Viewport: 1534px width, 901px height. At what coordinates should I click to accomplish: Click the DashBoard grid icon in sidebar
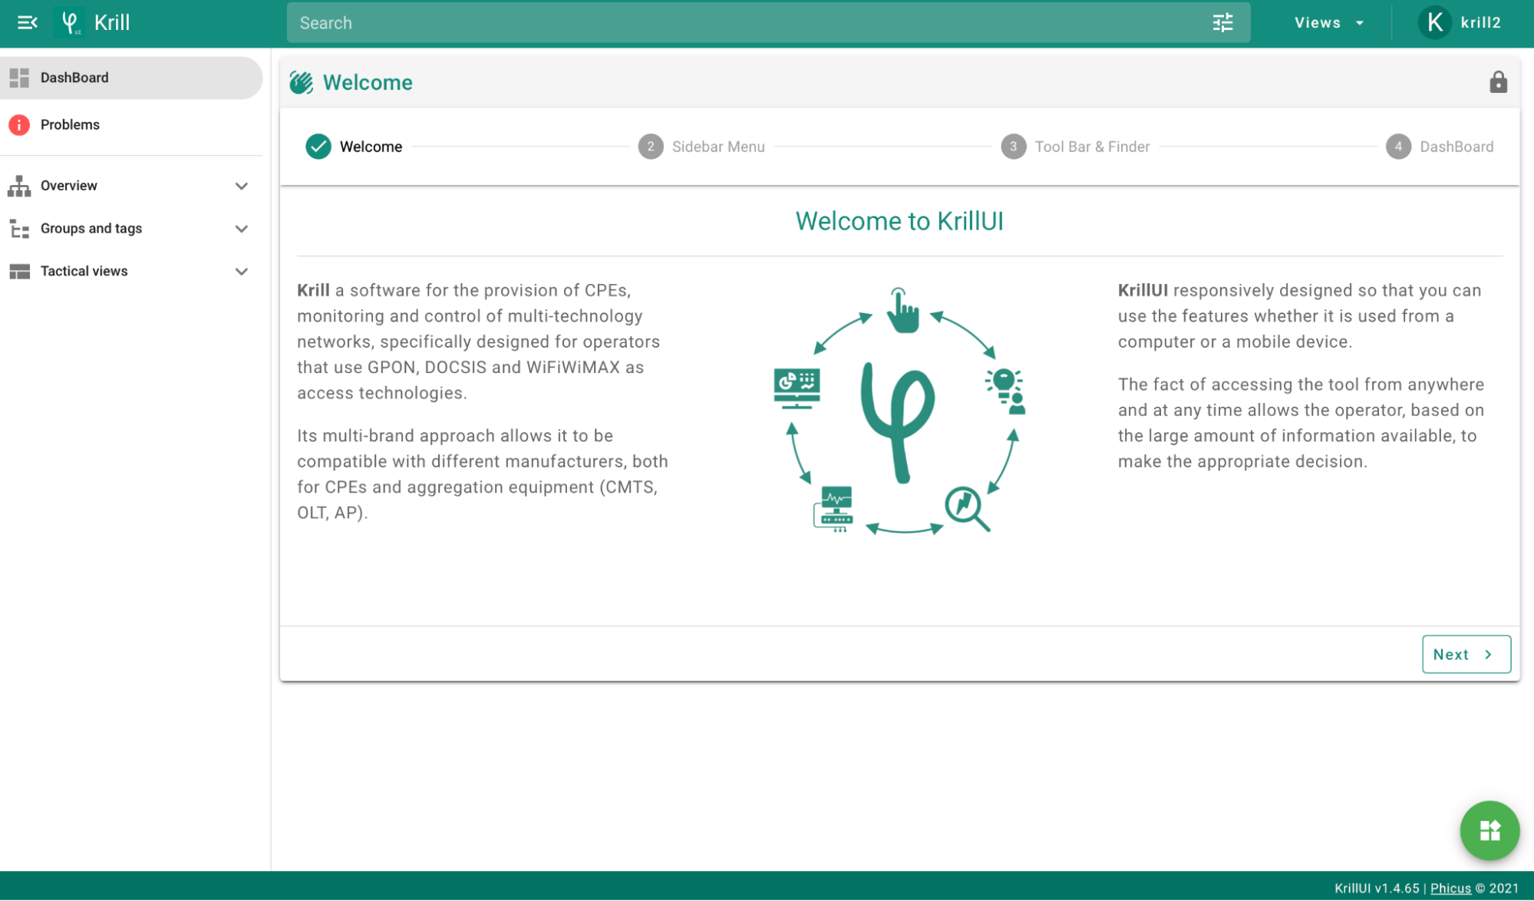coord(19,78)
